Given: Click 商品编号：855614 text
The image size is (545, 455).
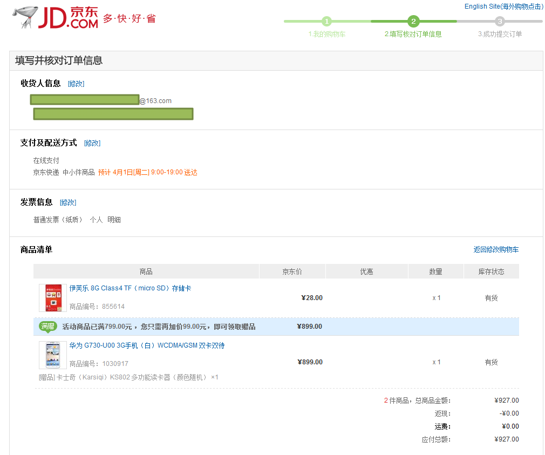Looking at the screenshot, I should click(x=97, y=307).
